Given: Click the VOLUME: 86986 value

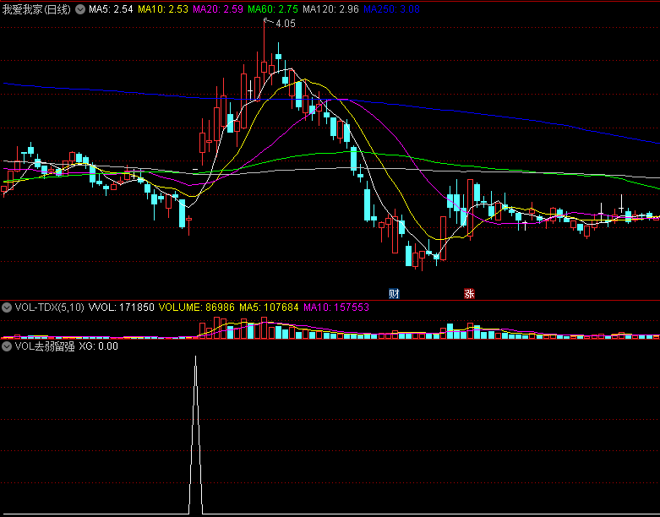Looking at the screenshot, I should [x=197, y=307].
